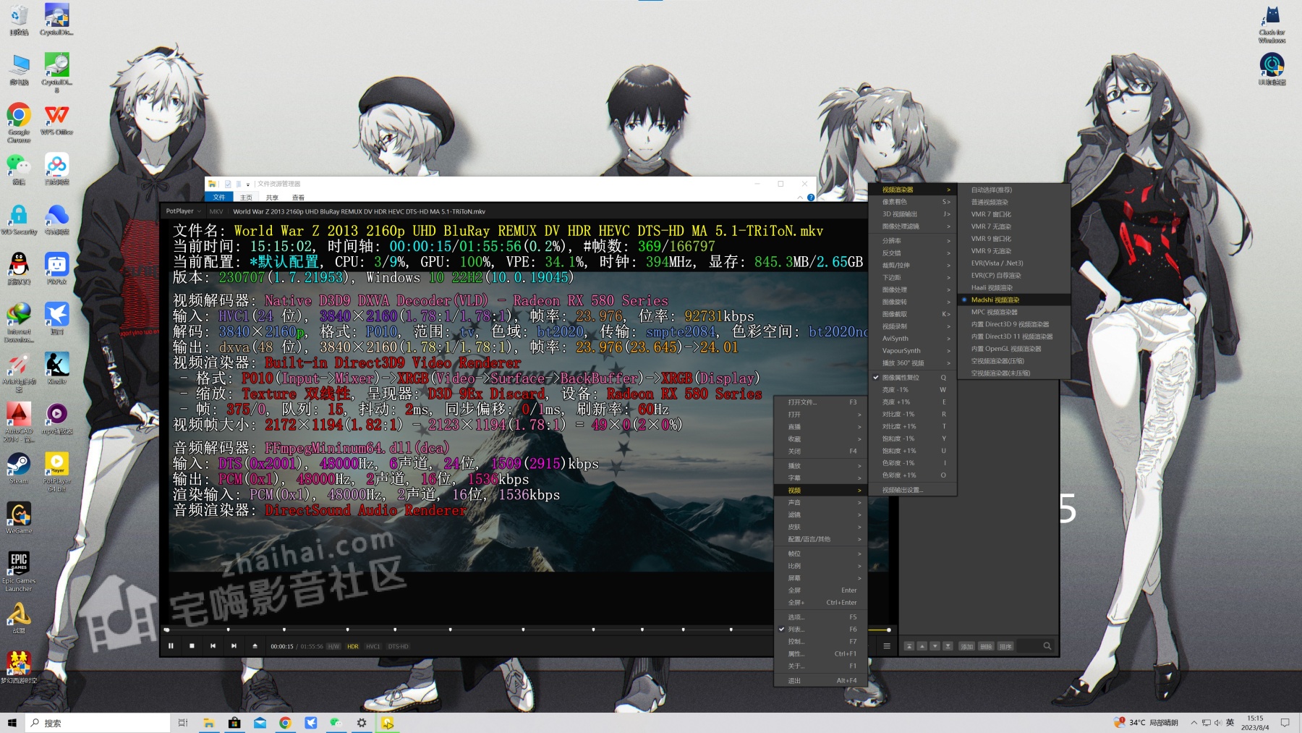Select MPC 视频渲染器 option
The image size is (1302, 733).
(1014, 312)
